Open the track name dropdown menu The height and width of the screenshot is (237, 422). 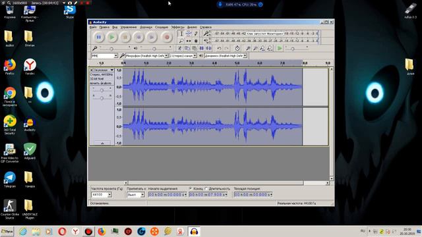pyautogui.click(x=103, y=70)
